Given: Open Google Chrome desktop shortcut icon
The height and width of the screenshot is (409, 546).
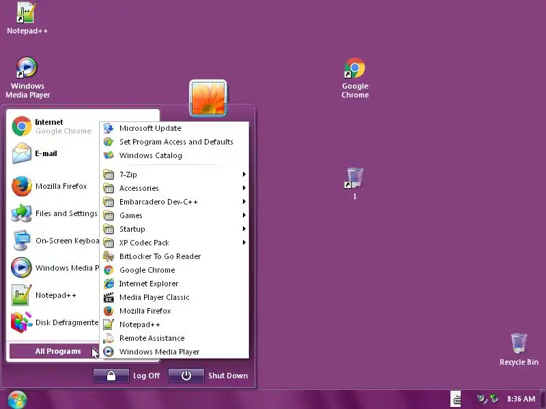Looking at the screenshot, I should coord(354,67).
